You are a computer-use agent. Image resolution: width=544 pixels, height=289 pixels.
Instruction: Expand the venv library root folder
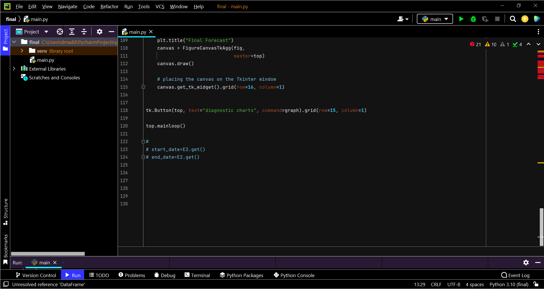tap(22, 51)
